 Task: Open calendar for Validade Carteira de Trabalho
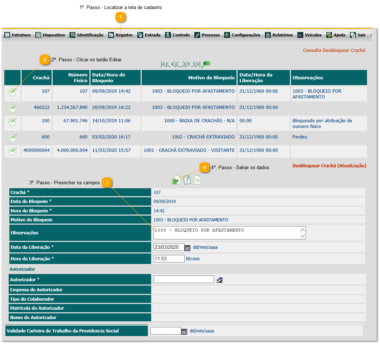click(x=184, y=331)
